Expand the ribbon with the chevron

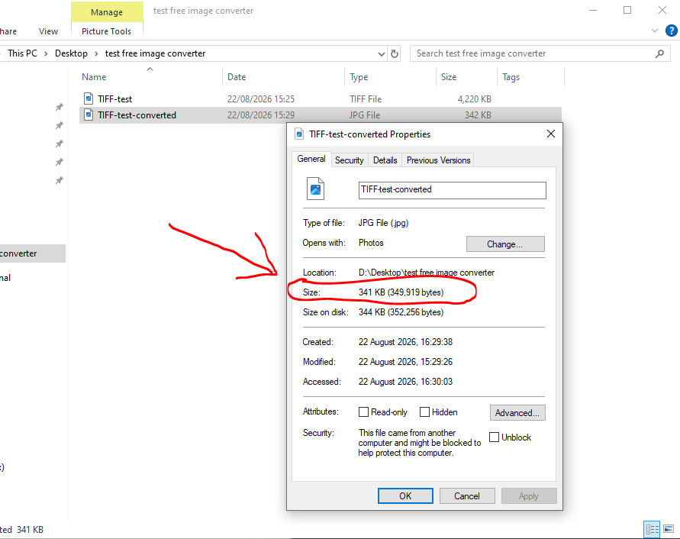tap(654, 31)
